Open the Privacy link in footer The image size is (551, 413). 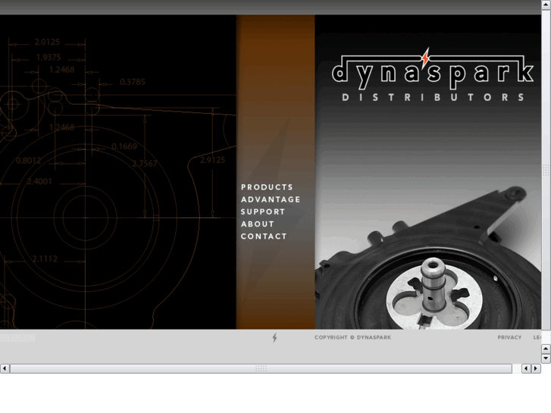point(509,337)
